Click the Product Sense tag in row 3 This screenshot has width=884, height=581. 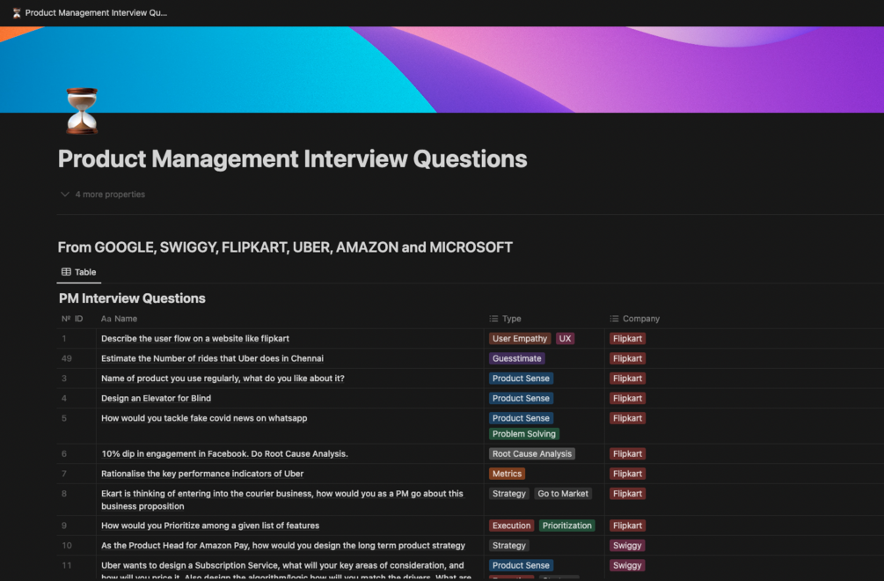tap(521, 379)
